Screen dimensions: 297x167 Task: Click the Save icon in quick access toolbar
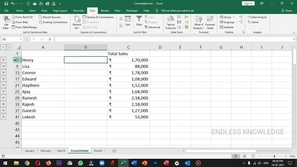(6, 4)
